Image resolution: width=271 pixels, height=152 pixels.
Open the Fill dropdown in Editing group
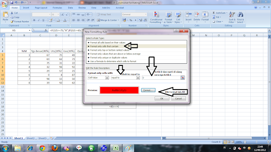click(217, 17)
